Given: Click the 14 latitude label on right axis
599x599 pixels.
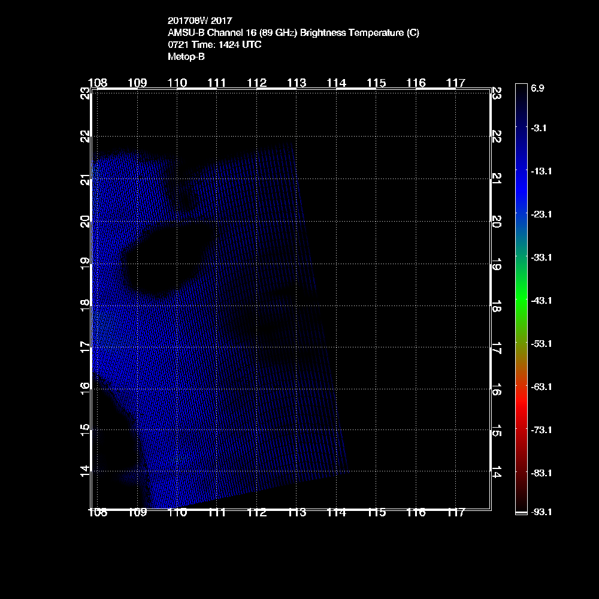Looking at the screenshot, I should pos(497,472).
